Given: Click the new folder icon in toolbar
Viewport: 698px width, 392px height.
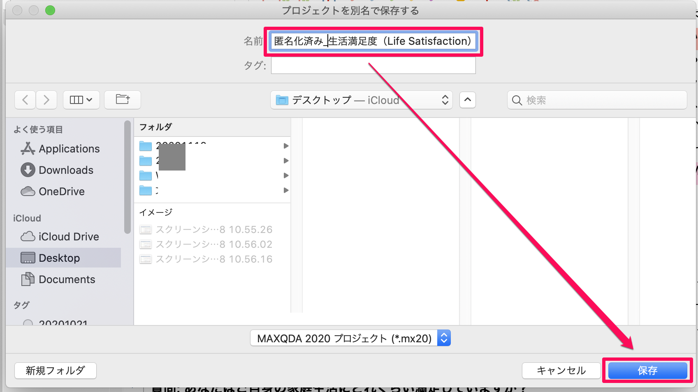Looking at the screenshot, I should [123, 100].
